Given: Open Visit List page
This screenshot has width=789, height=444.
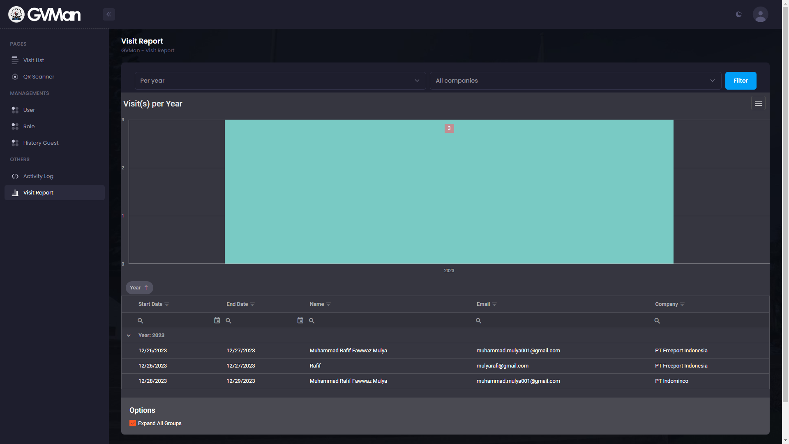Looking at the screenshot, I should (55, 60).
